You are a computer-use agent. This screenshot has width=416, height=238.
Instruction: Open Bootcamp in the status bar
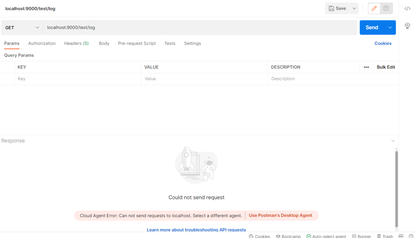(x=288, y=236)
